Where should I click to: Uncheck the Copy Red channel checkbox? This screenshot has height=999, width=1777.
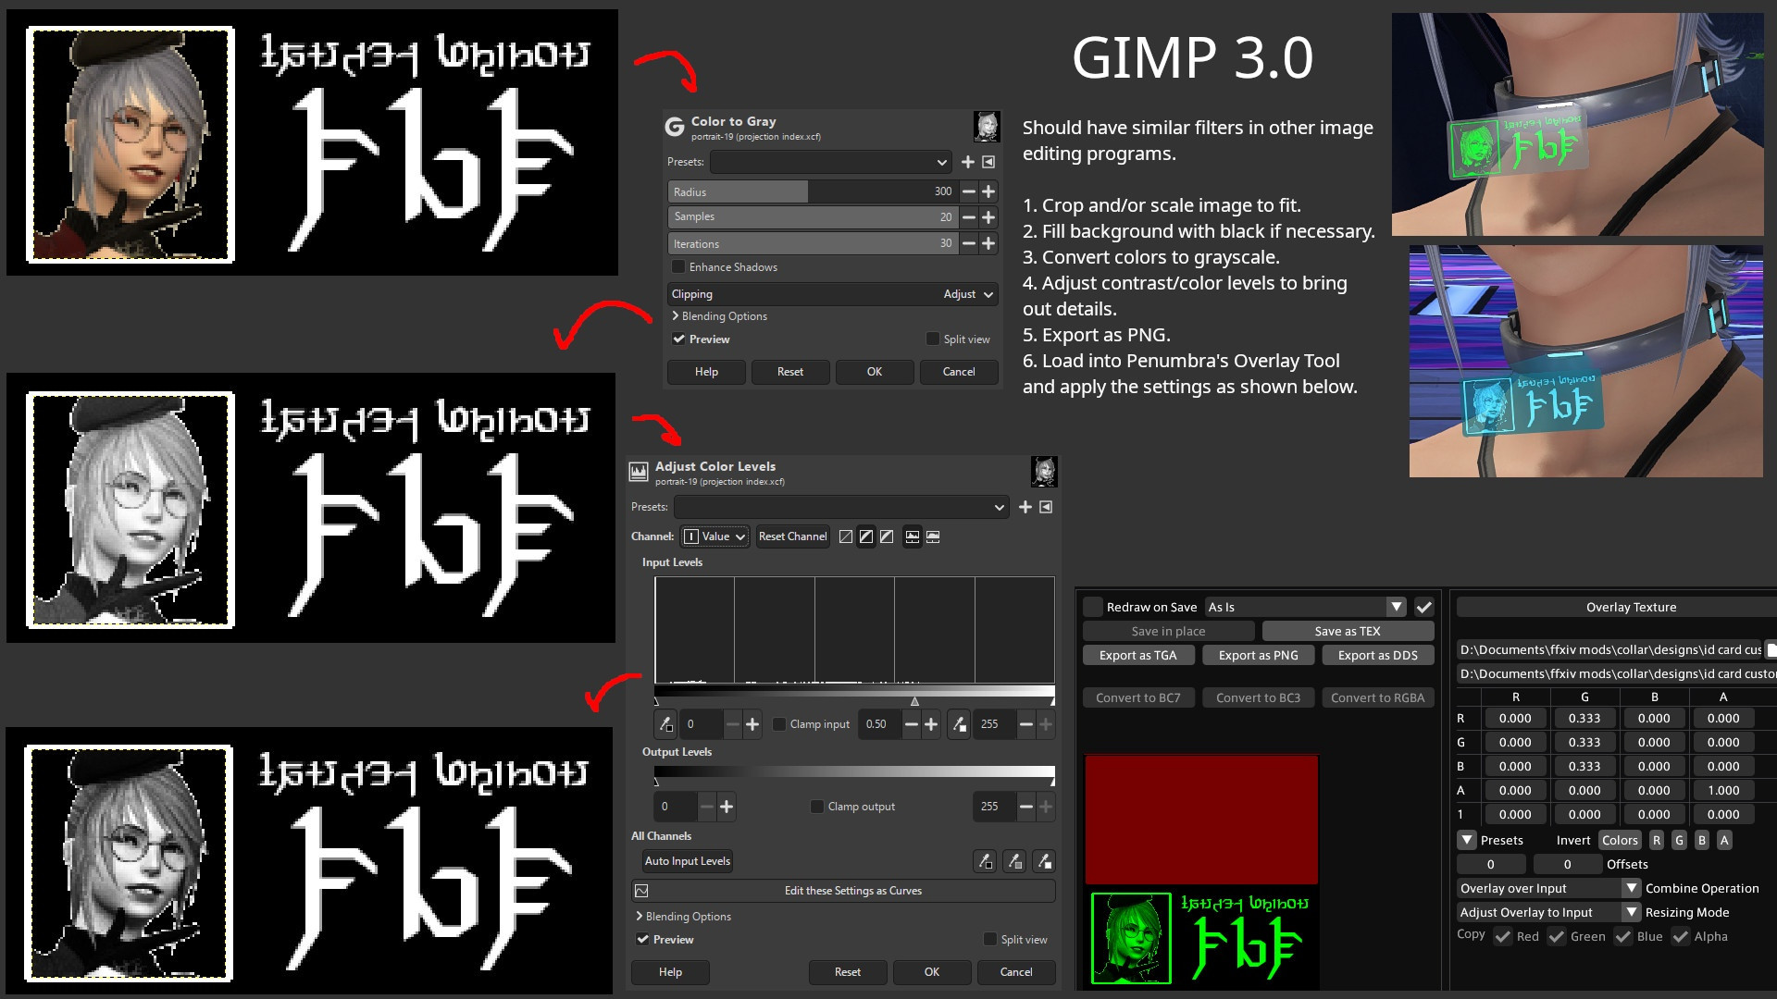click(x=1503, y=936)
